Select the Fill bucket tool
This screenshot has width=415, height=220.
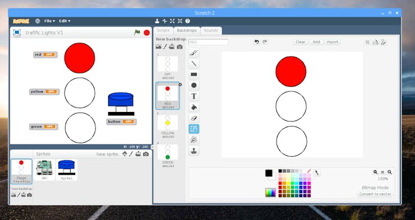point(193,107)
